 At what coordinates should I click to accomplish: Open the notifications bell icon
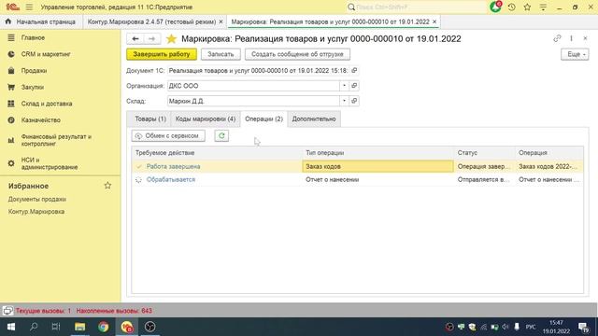495,7
